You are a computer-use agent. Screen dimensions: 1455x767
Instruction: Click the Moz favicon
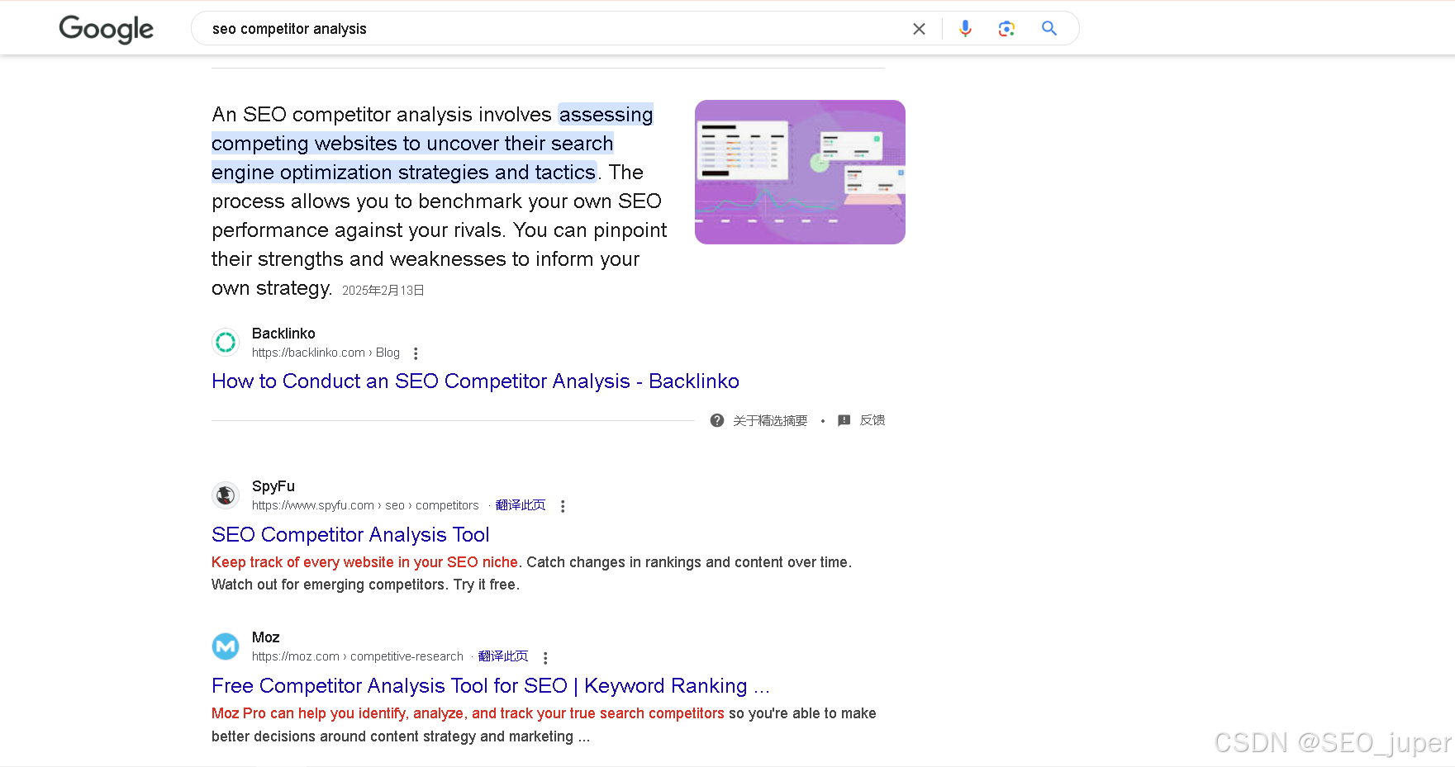[x=226, y=646]
